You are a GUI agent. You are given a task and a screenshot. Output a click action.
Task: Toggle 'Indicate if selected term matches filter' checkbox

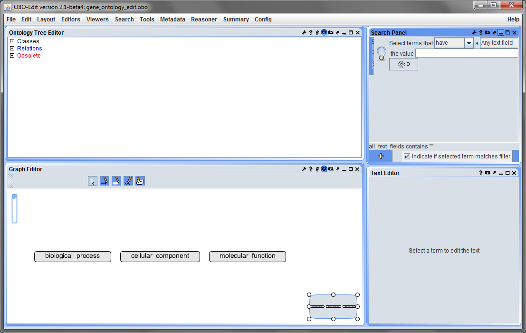pos(407,157)
